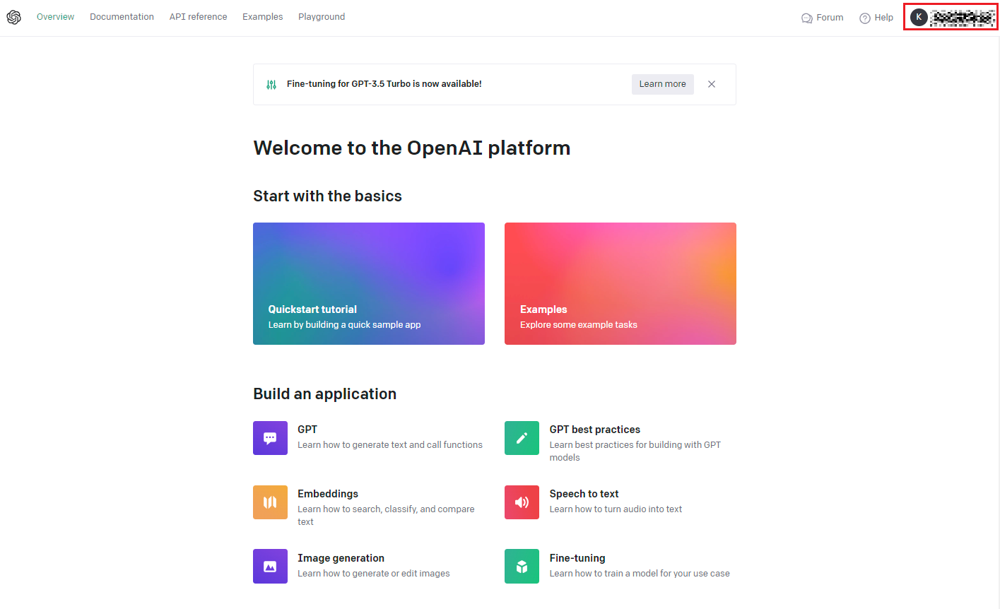Open the Documentation tab

(122, 17)
